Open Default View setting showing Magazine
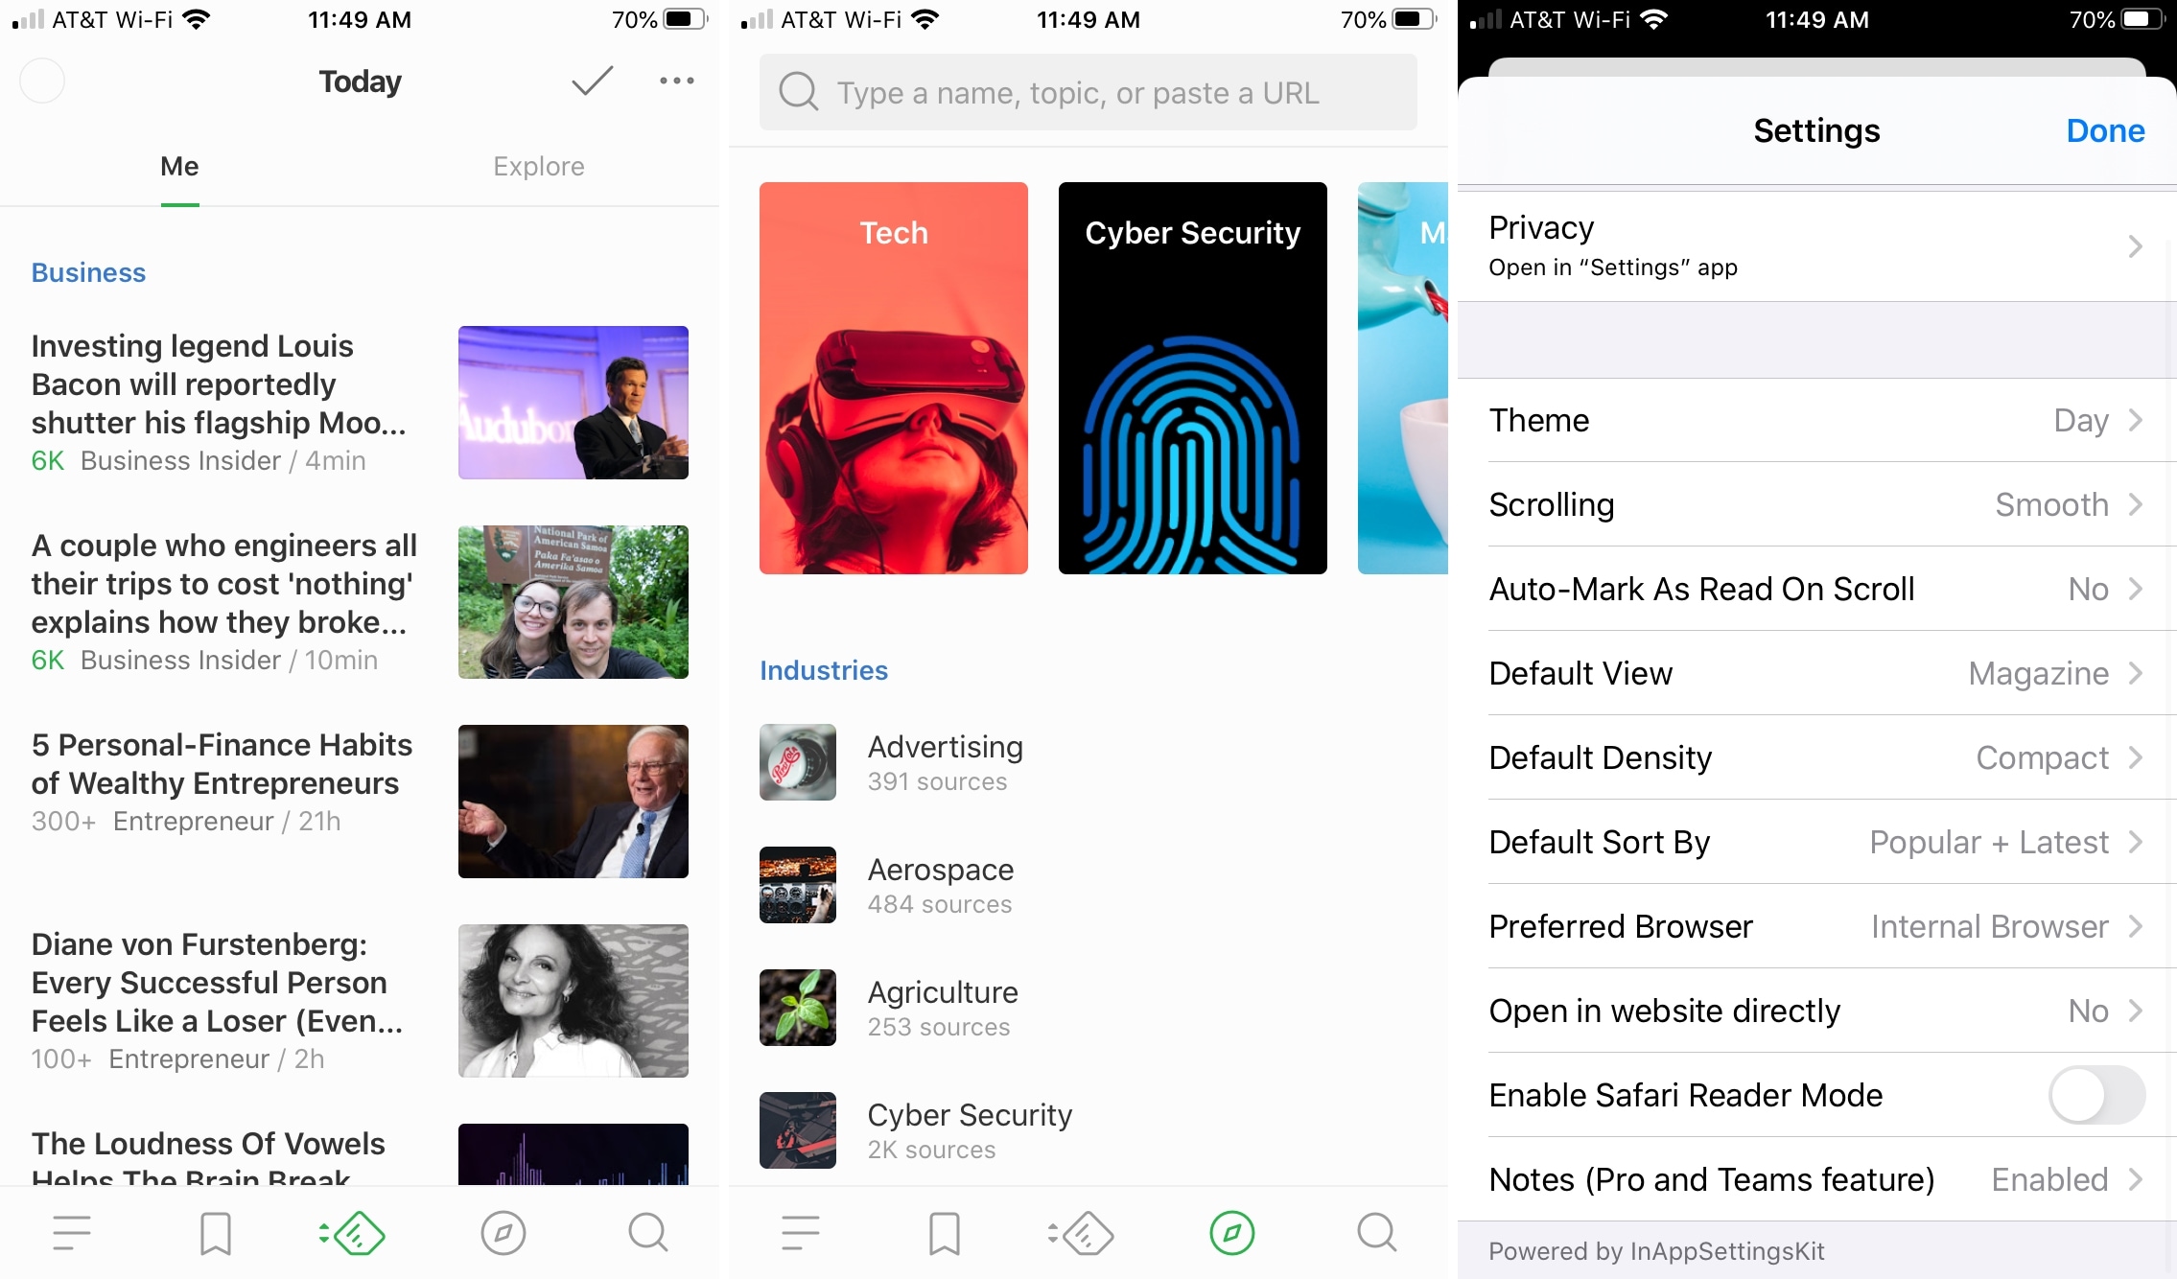Image resolution: width=2177 pixels, height=1279 pixels. point(1816,673)
